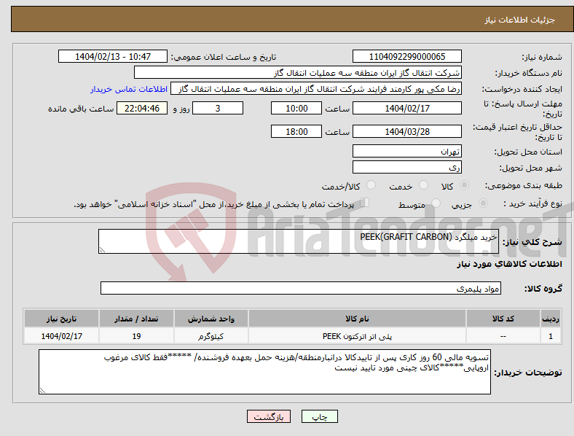Click the buyer notes text area

coord(264,372)
